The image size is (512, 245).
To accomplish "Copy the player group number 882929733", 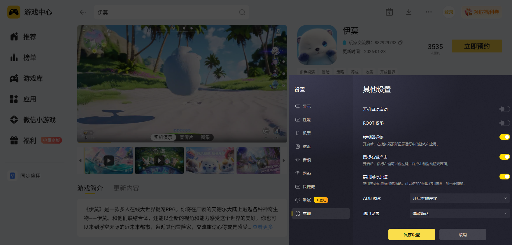I will (x=401, y=43).
